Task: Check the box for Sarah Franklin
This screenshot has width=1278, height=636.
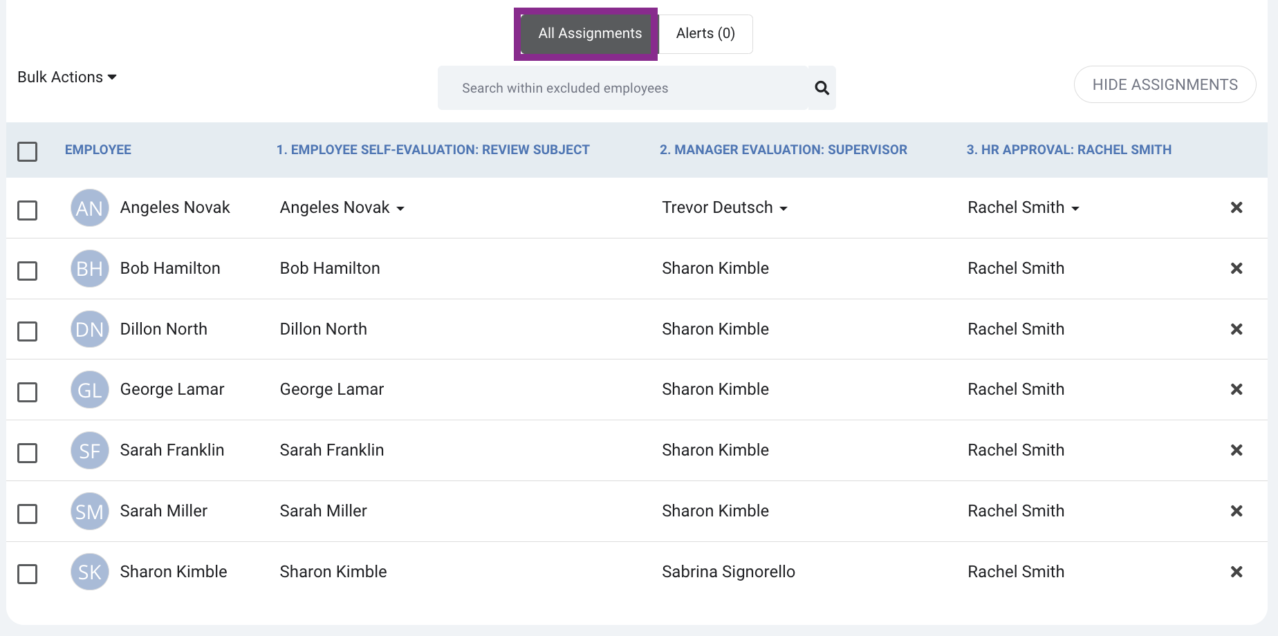Action: [x=28, y=453]
